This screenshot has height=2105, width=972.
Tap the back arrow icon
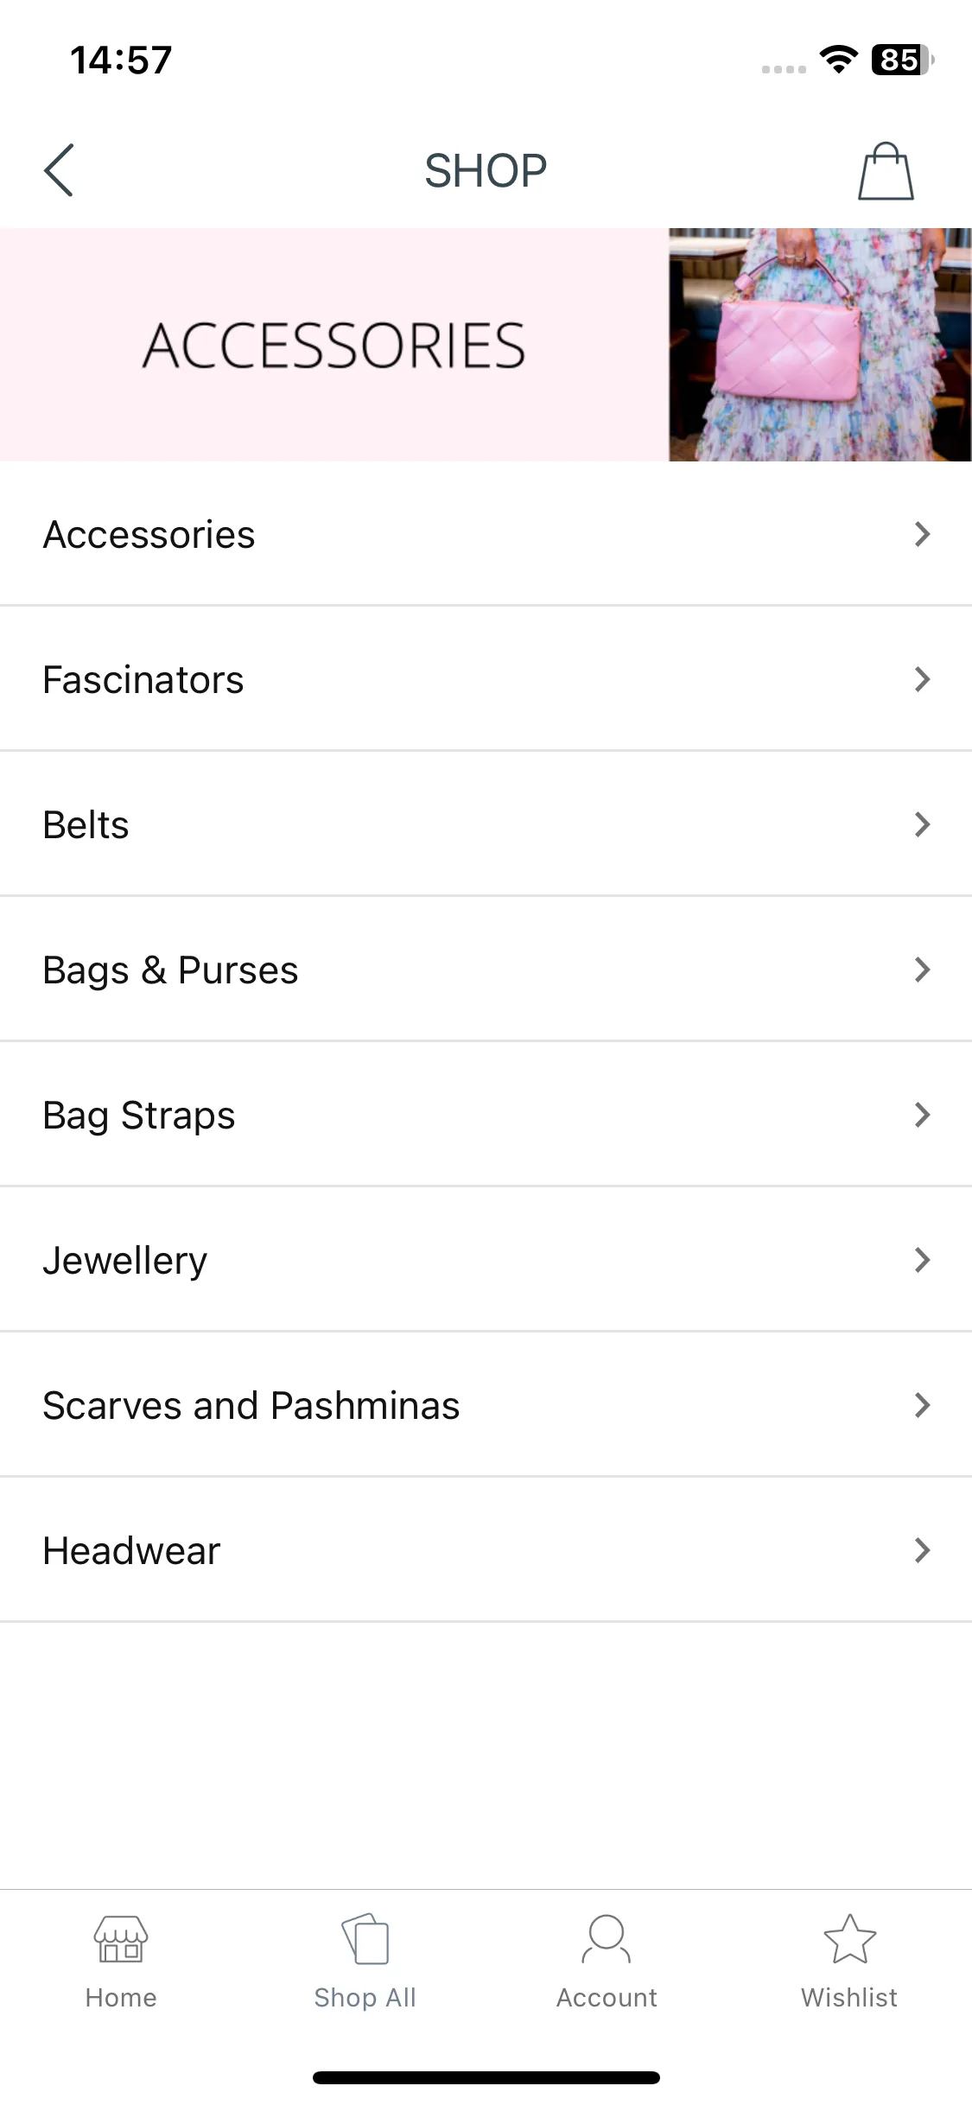tap(59, 170)
